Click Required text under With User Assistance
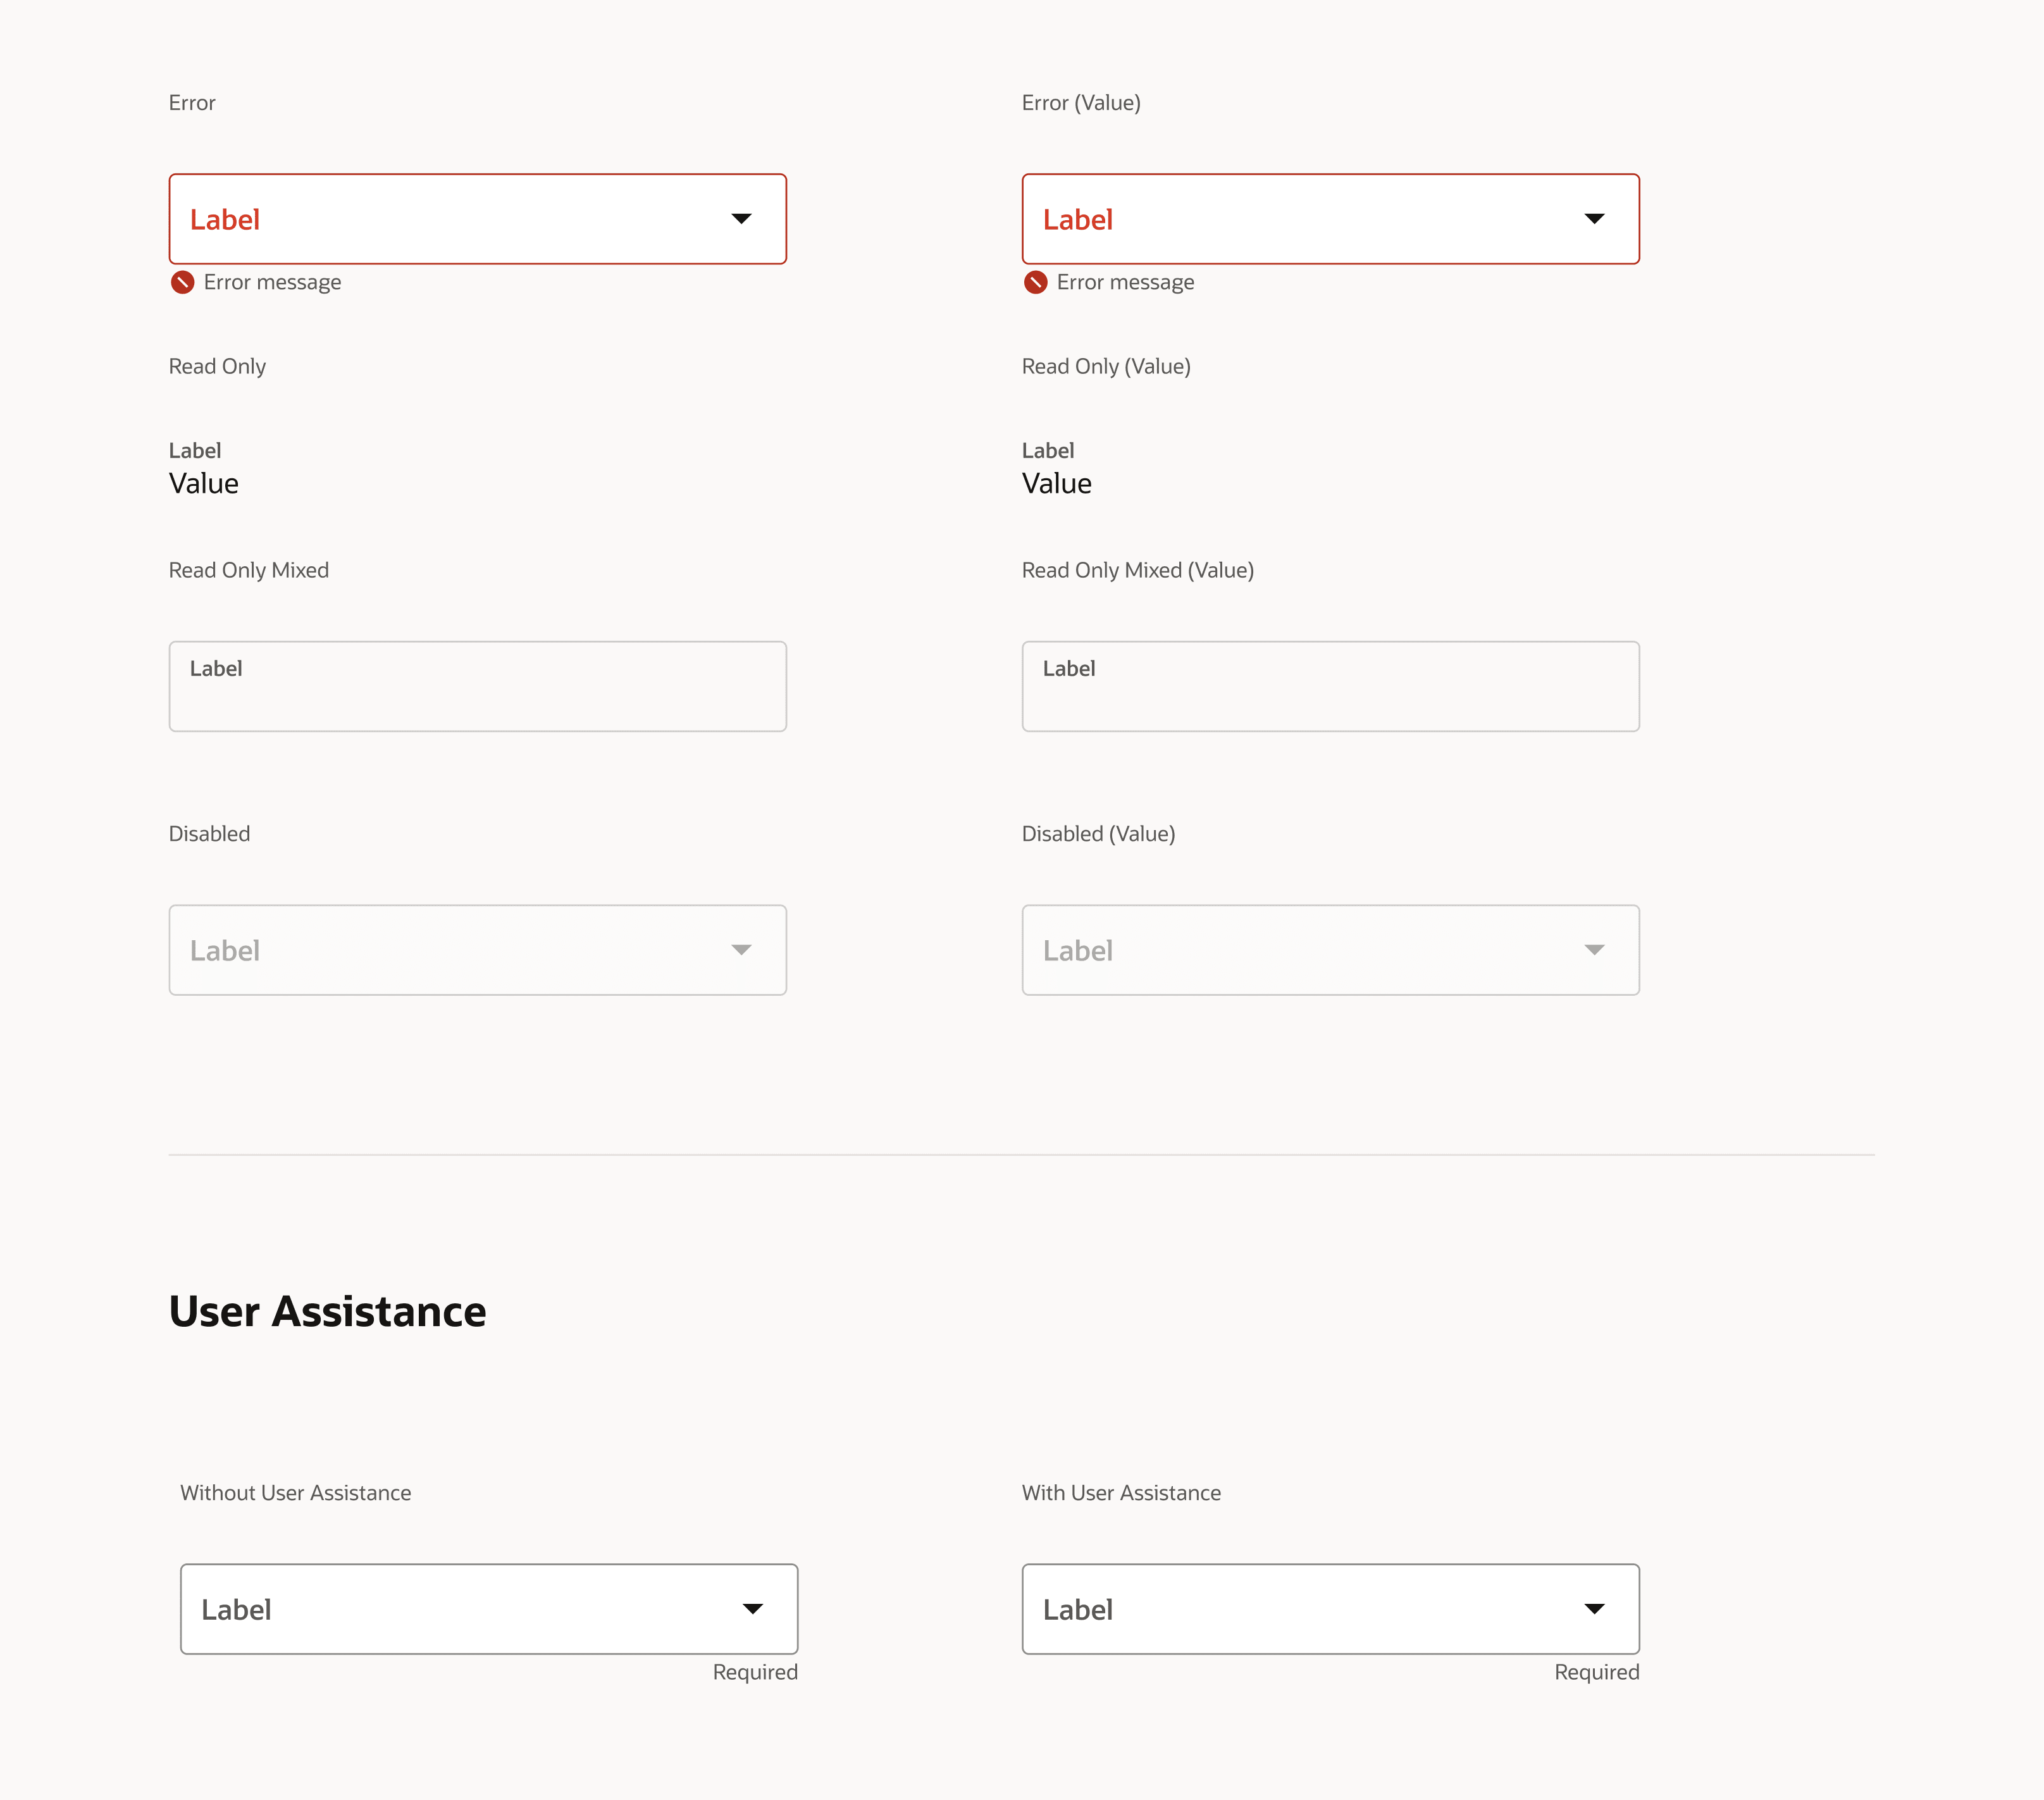 point(1596,1672)
